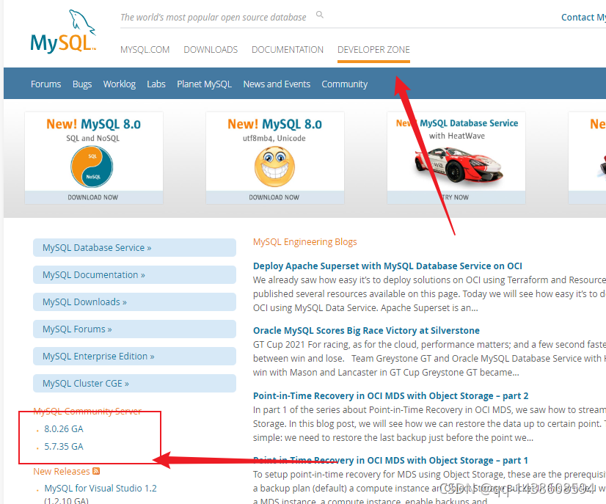Open the MySQL Documentation » button
606x504 pixels.
click(x=134, y=275)
